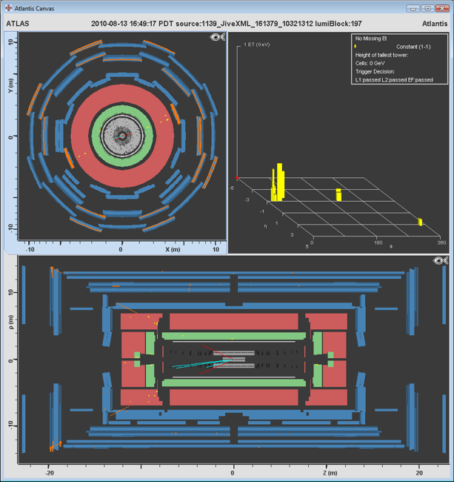
Task: Click yellow Constant legend color marker
Action: click(x=356, y=47)
